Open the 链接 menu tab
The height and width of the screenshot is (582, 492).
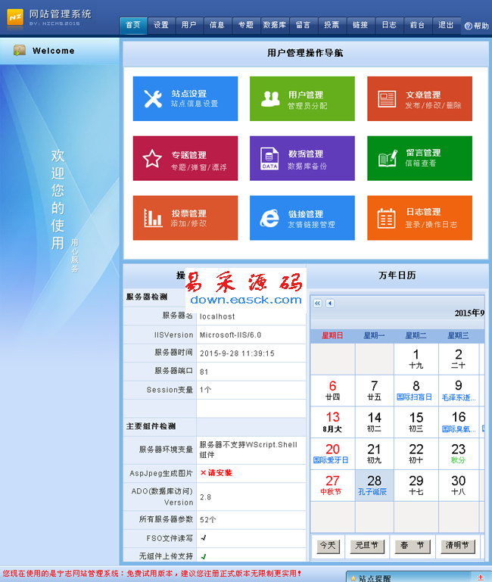(x=360, y=25)
